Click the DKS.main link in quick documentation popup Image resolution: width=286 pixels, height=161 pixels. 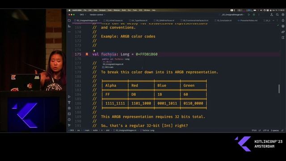tap(109, 67)
